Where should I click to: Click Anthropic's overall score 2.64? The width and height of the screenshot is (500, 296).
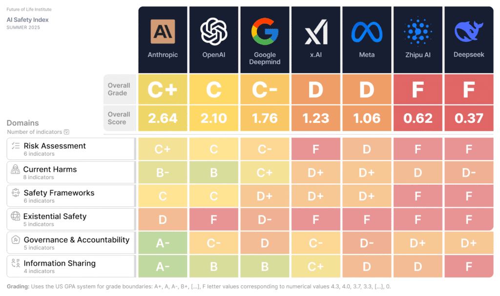[x=163, y=118]
